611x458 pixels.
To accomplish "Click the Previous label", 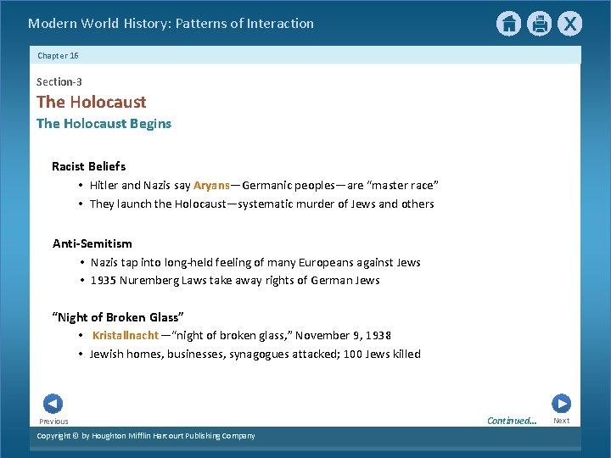I will click(53, 422).
